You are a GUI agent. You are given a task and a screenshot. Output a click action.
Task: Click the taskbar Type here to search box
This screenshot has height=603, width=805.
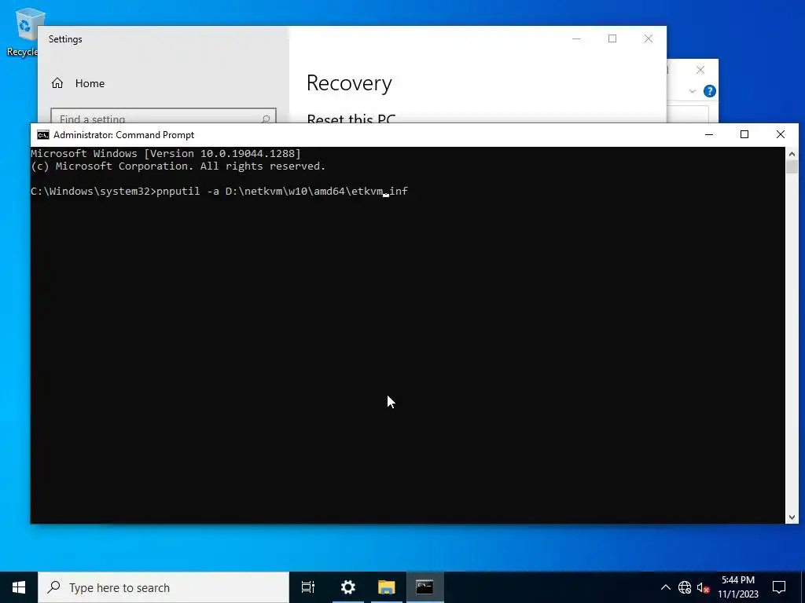click(164, 587)
